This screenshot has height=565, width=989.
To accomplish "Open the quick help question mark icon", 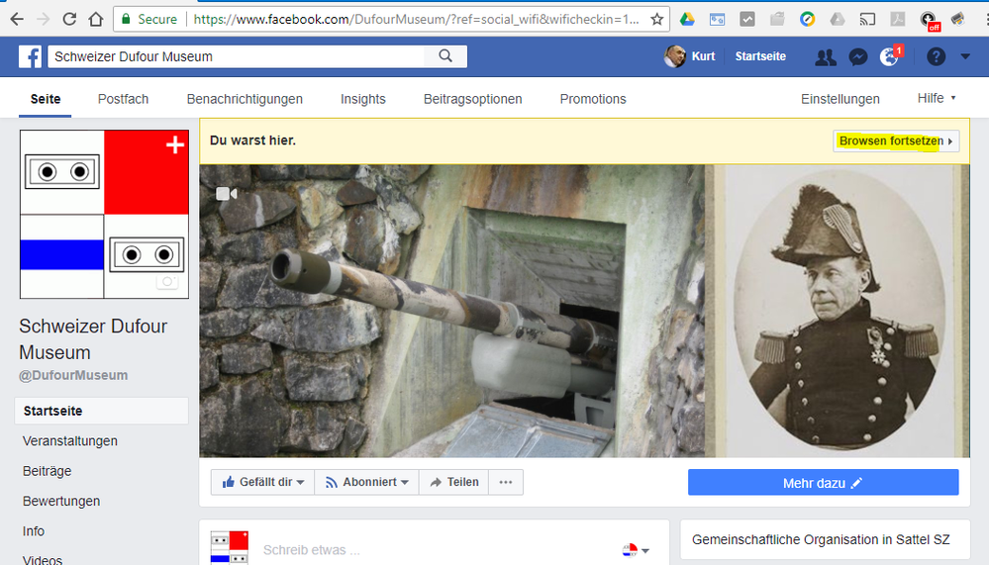I will point(936,56).
